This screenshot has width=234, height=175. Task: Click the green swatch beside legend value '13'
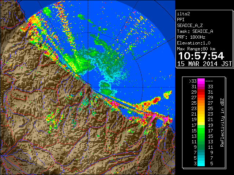coord(201,136)
